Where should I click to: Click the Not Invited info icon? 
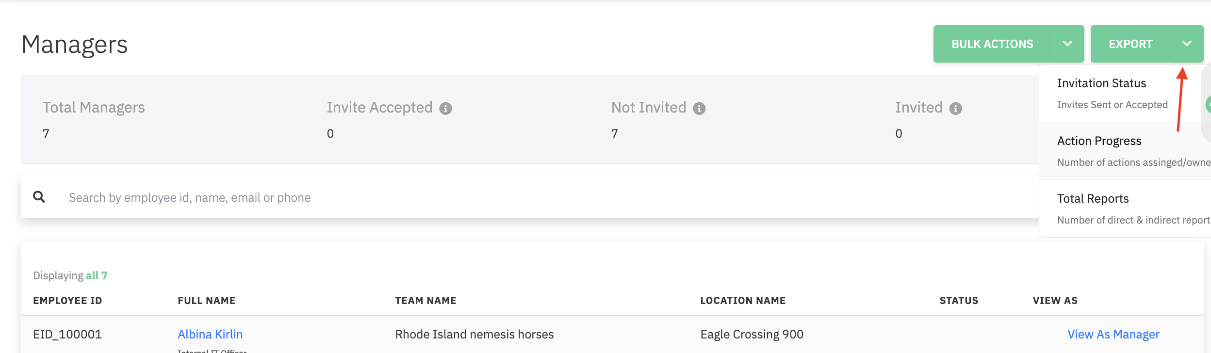pyautogui.click(x=699, y=109)
